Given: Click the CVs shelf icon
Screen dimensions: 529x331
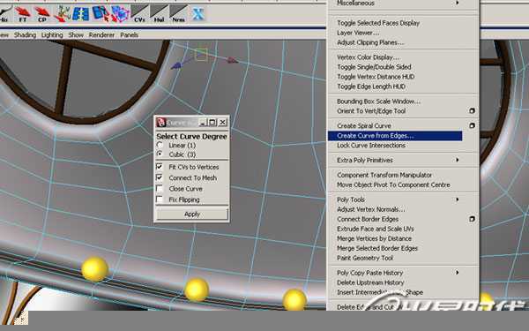Looking at the screenshot, I should [139, 14].
